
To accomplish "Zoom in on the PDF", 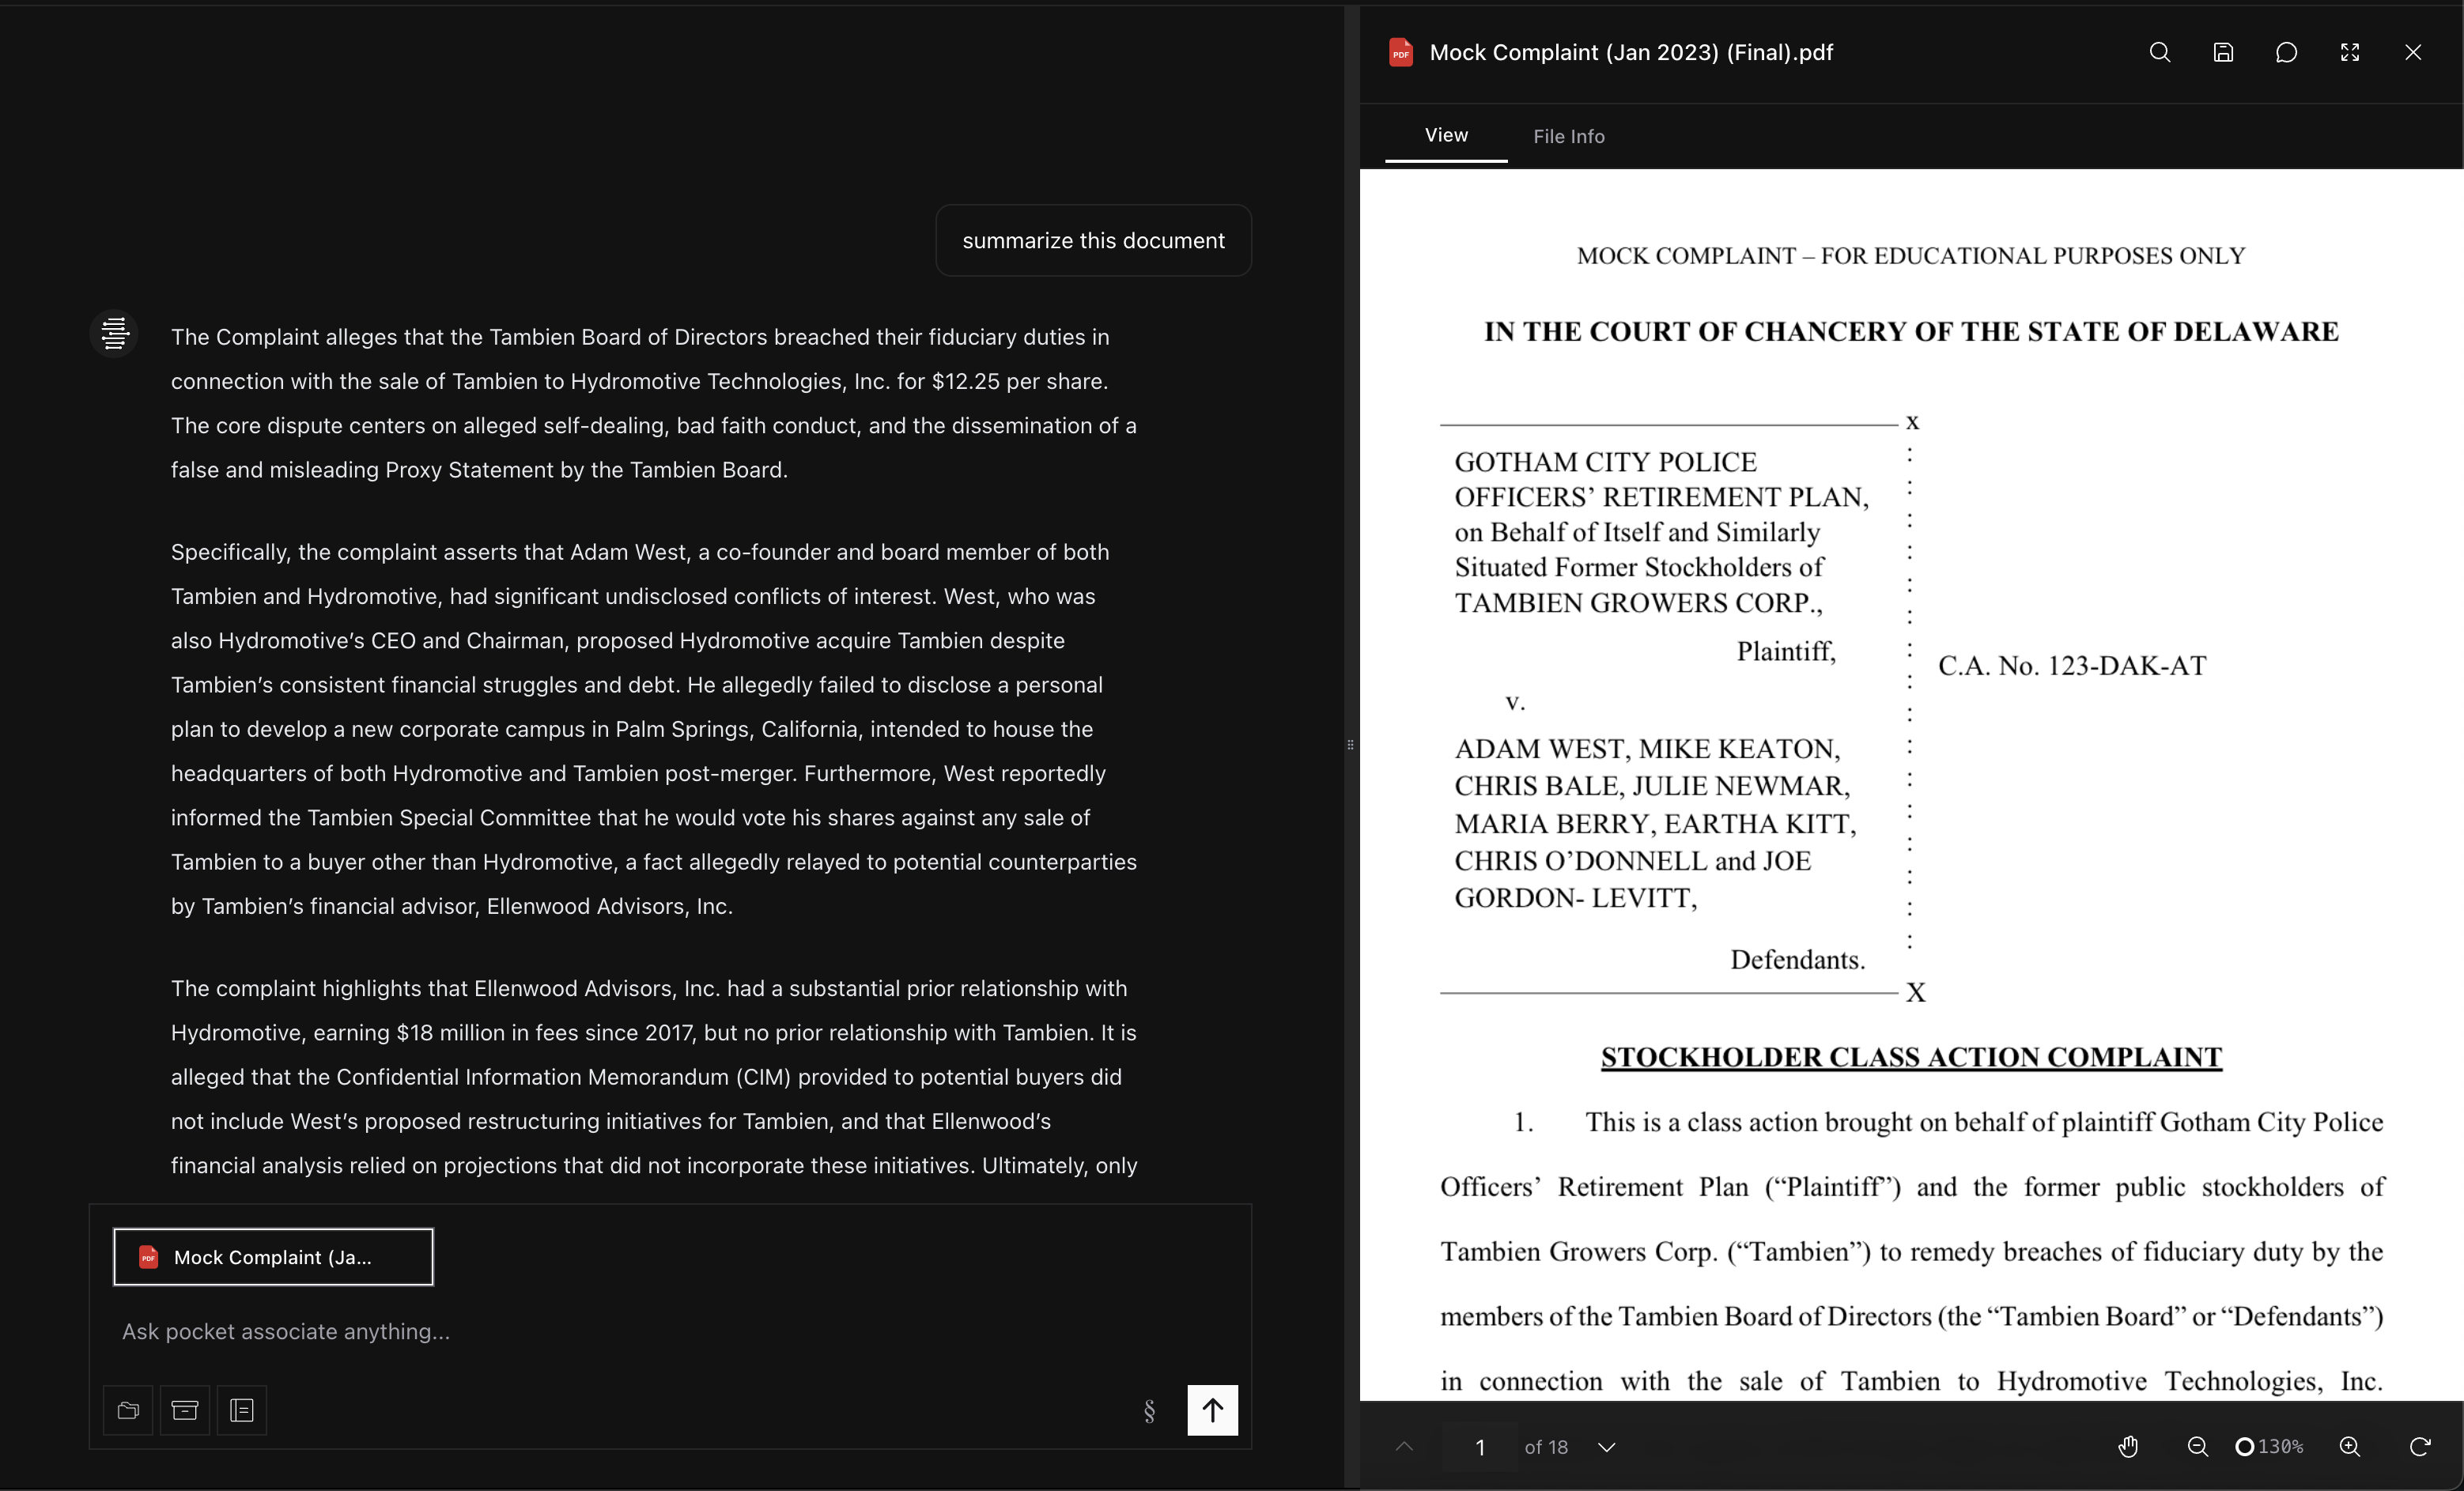I will tap(2350, 1446).
